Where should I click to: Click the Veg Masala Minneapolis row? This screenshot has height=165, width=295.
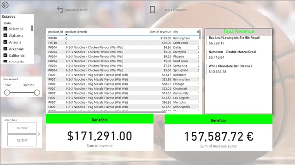click(123, 107)
